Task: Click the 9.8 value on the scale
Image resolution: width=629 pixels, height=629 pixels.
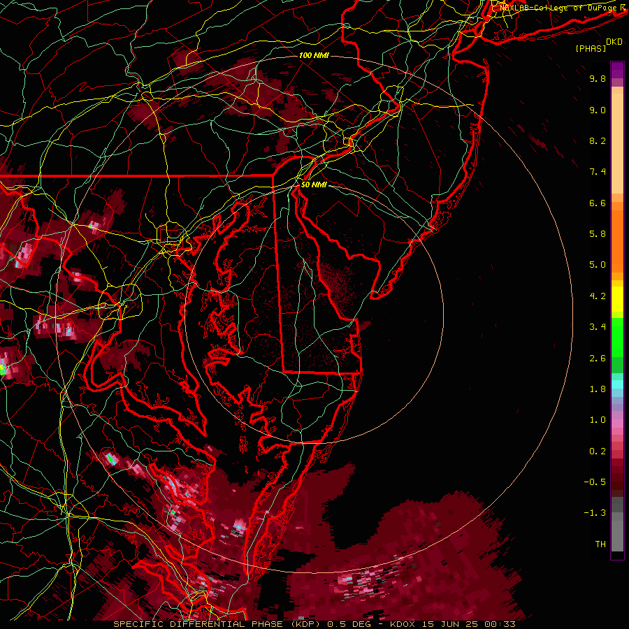Action: coord(598,78)
